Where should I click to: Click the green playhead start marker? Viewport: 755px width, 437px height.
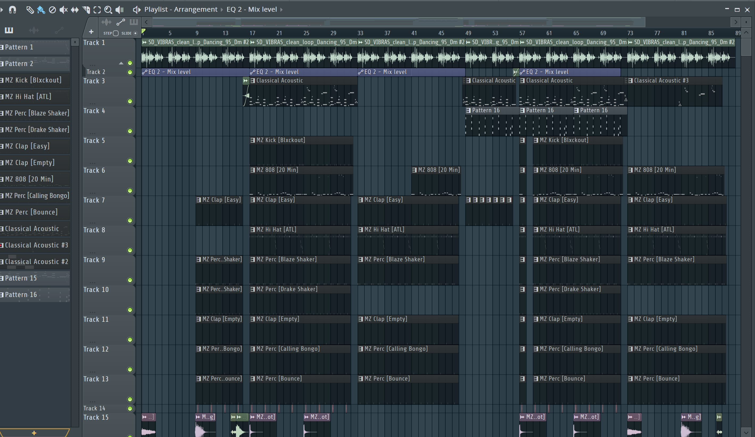click(143, 31)
